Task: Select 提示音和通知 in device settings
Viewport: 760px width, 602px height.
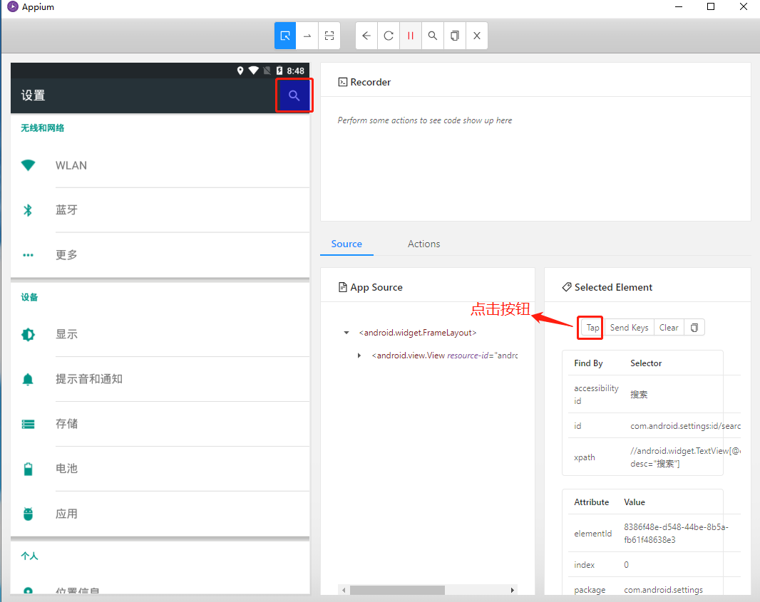Action: [x=160, y=379]
